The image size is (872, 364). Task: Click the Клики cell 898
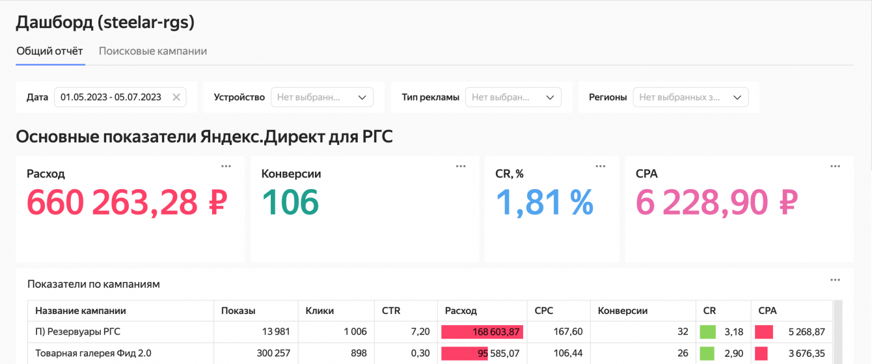[x=359, y=353]
